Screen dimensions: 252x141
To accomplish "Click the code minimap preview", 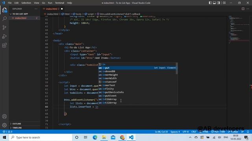I will click(239, 30).
